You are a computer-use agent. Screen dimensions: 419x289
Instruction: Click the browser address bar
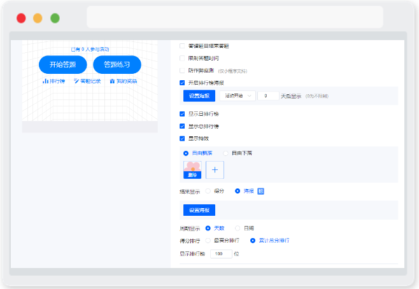pos(235,17)
